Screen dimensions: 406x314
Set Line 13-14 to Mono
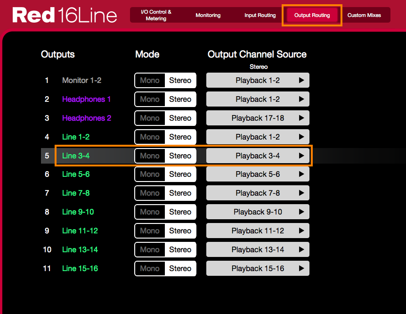(150, 249)
